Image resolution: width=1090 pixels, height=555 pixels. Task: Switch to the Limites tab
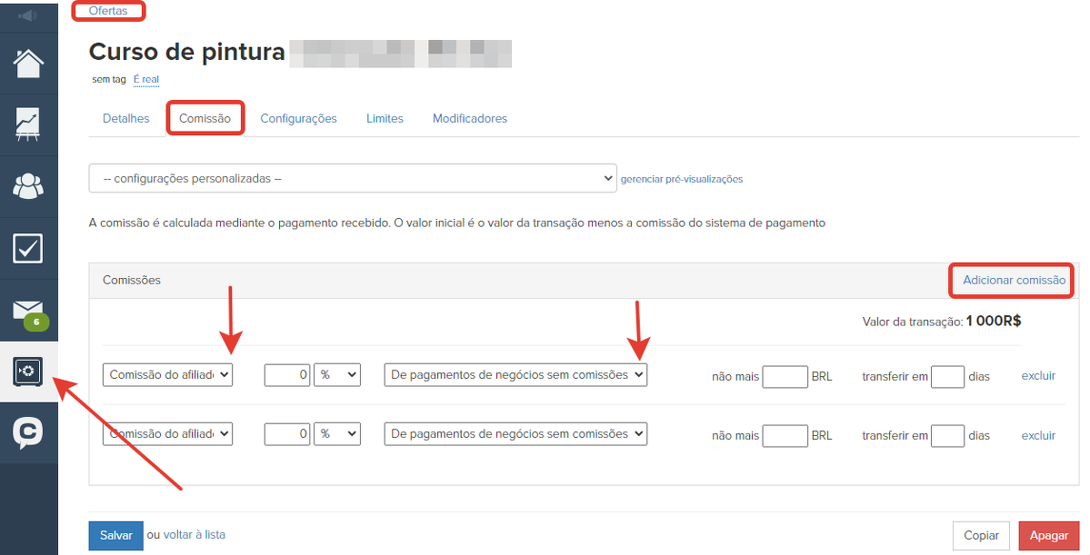point(385,119)
